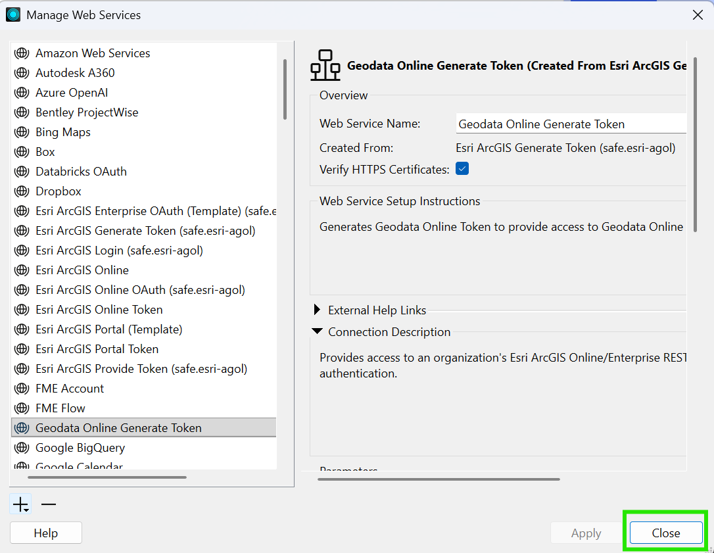Click globe icon beside Esri ArcGIS Online Token

(x=22, y=310)
